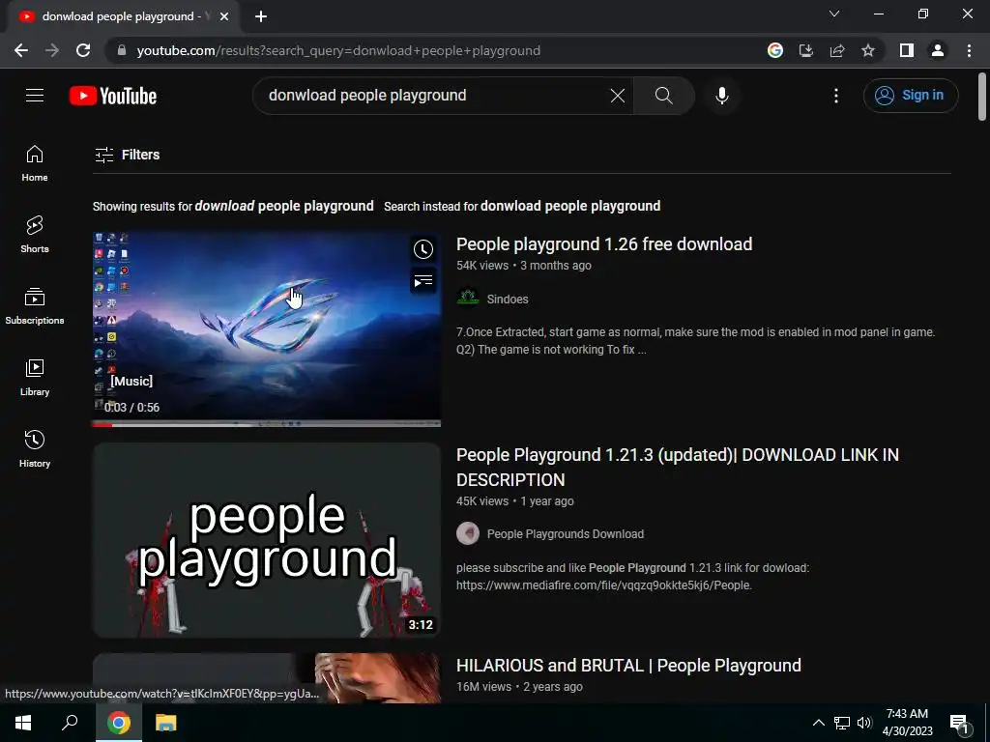Image resolution: width=990 pixels, height=742 pixels.
Task: Open the YouTube hamburger guide menu
Action: 35,96
